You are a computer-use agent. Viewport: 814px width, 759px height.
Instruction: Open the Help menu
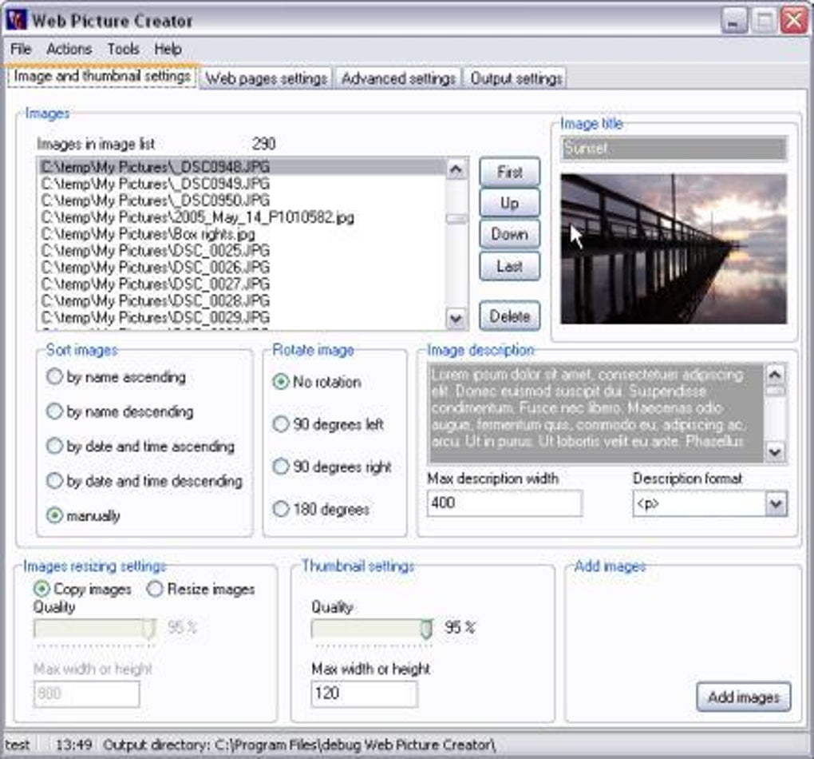pyautogui.click(x=168, y=50)
